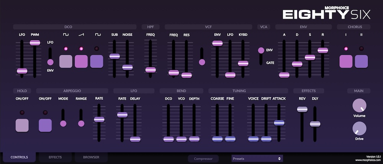Click the Tuning ATTACK slider handle
This screenshot has height=164, width=383.
point(279,123)
